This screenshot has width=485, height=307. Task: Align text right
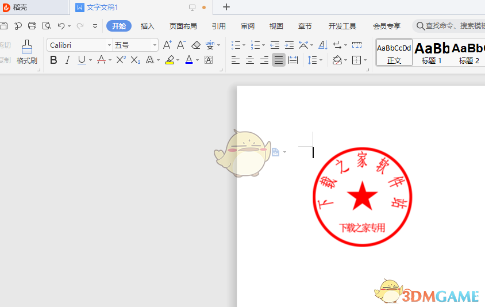(x=264, y=60)
